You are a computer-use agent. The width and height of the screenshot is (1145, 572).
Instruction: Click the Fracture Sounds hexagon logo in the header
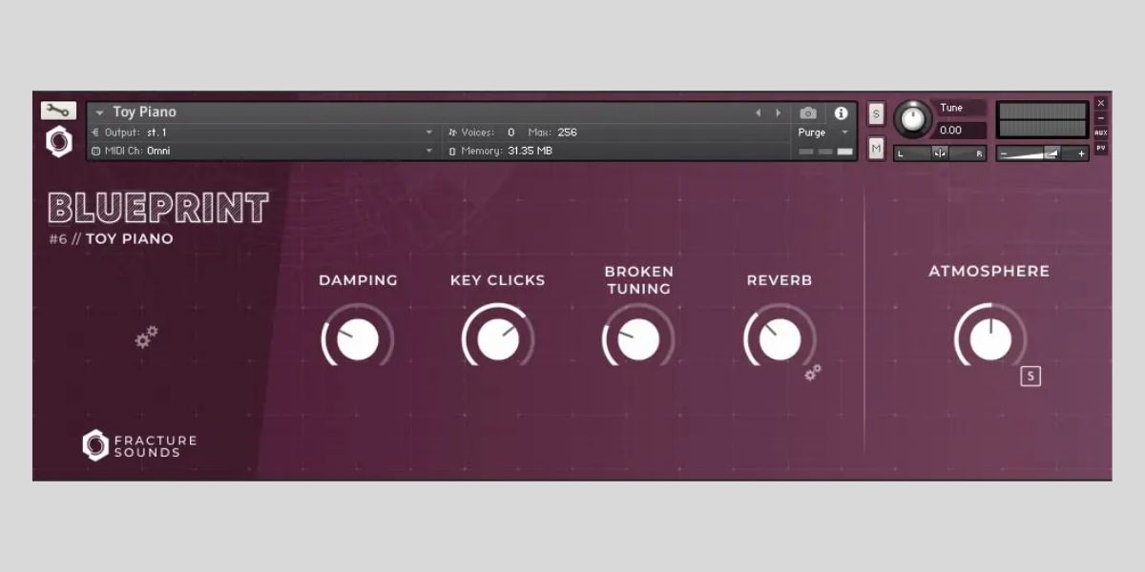click(x=59, y=141)
